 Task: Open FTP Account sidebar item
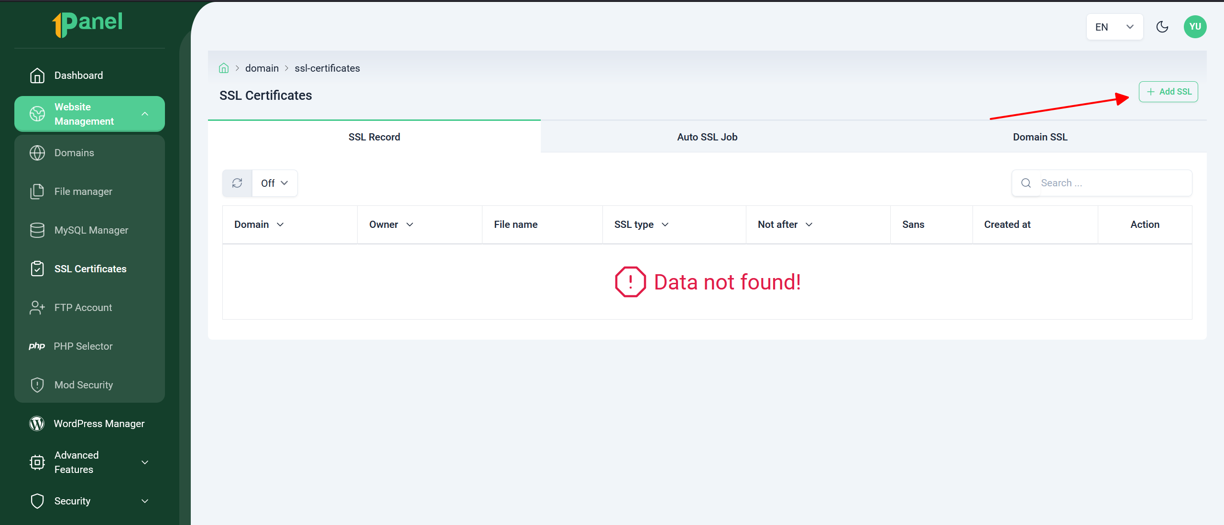(x=83, y=308)
